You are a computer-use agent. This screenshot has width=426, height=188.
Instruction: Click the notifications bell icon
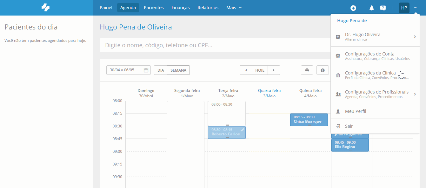371,8
